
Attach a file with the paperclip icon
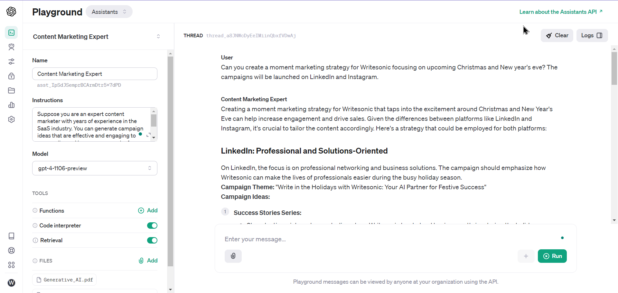(x=233, y=256)
